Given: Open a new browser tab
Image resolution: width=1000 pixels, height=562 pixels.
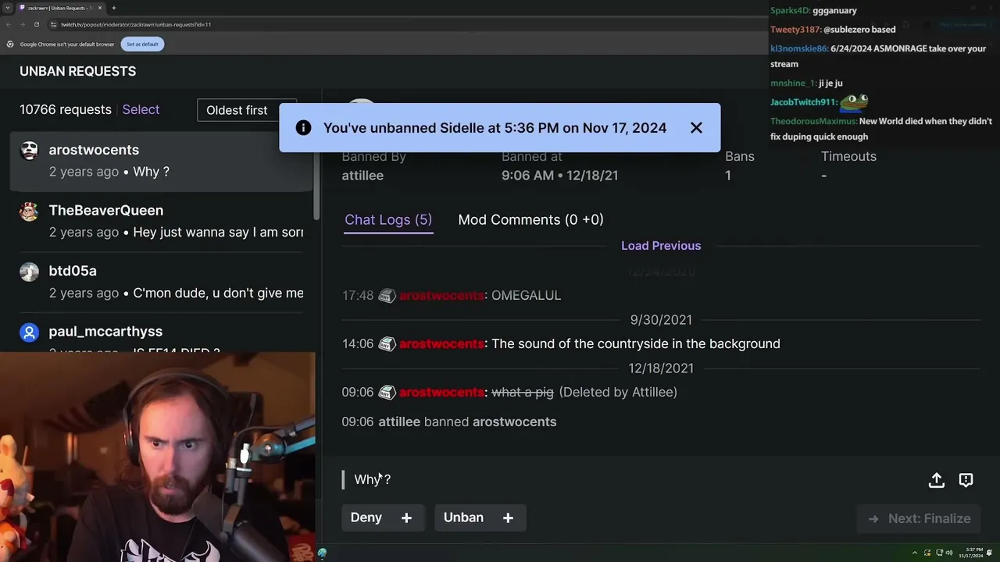Looking at the screenshot, I should point(113,8).
